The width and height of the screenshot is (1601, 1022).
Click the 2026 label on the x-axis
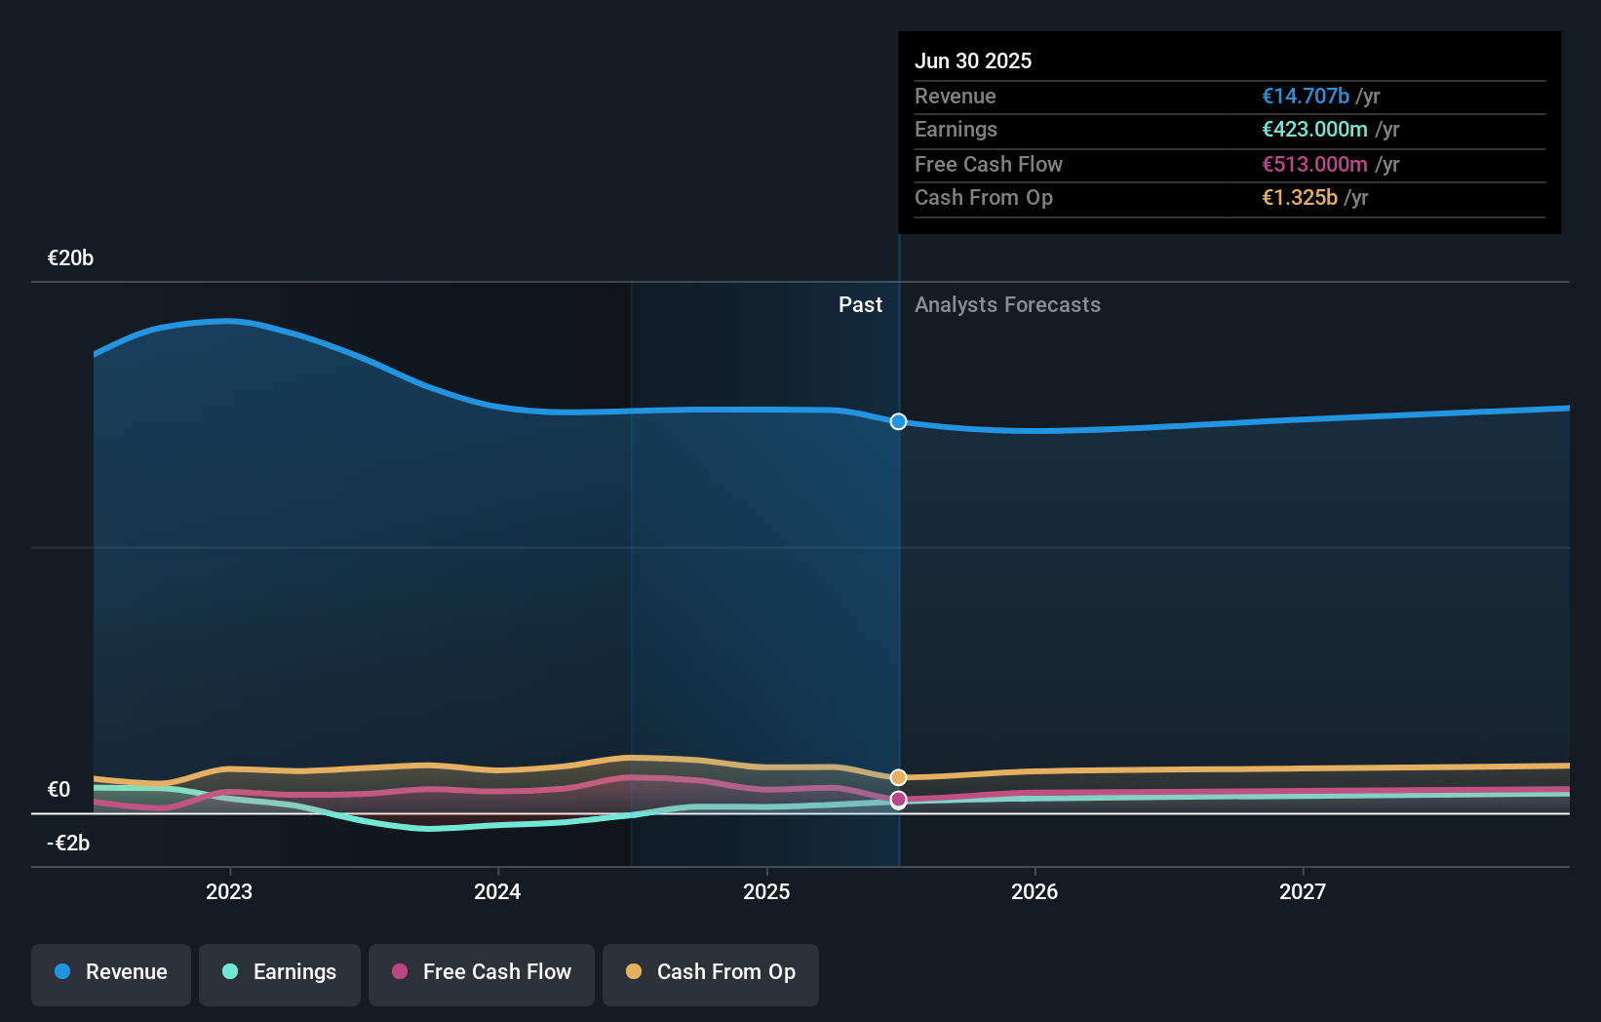click(1035, 890)
